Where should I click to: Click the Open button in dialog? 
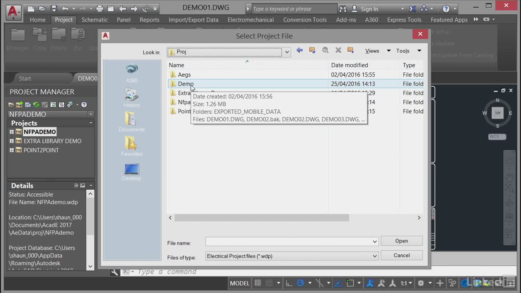pos(401,241)
